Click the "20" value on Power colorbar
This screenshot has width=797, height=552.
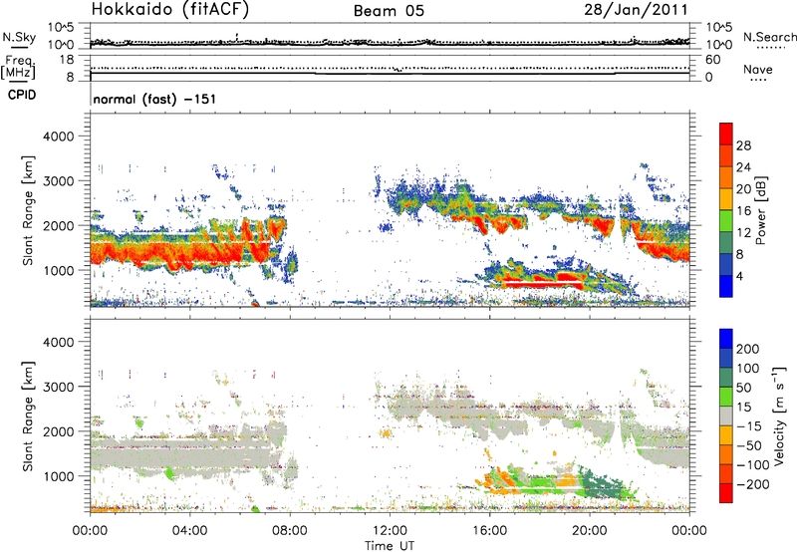[x=743, y=189]
